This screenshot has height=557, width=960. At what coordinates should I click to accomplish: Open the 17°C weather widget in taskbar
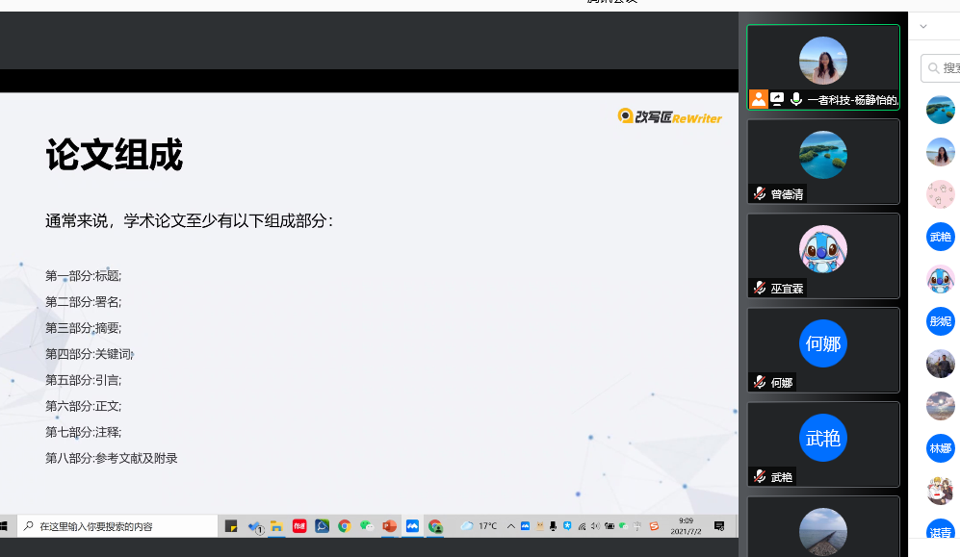pos(479,526)
